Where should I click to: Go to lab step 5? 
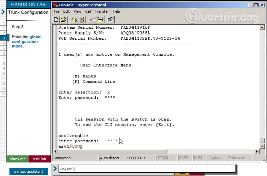[x=4, y=48]
